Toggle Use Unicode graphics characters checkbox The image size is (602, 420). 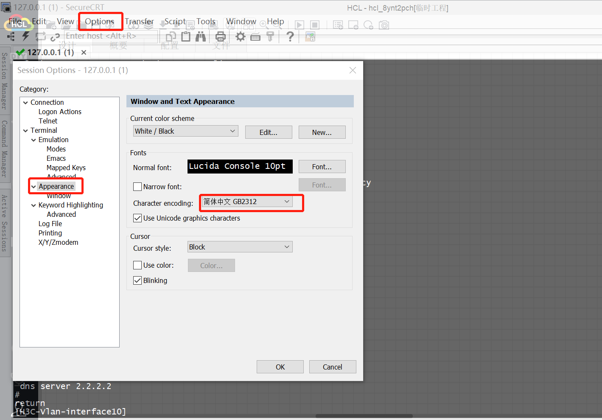(137, 218)
